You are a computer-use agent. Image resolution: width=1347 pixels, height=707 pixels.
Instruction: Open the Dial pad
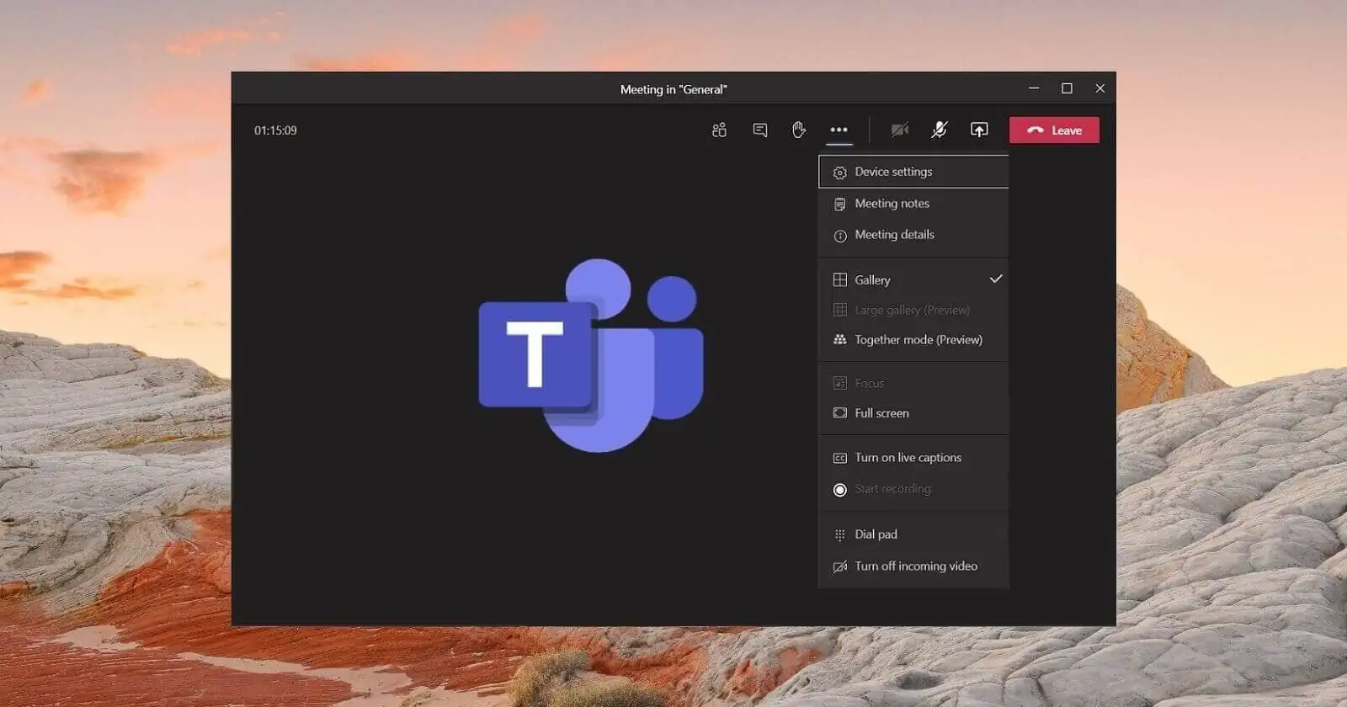point(876,534)
